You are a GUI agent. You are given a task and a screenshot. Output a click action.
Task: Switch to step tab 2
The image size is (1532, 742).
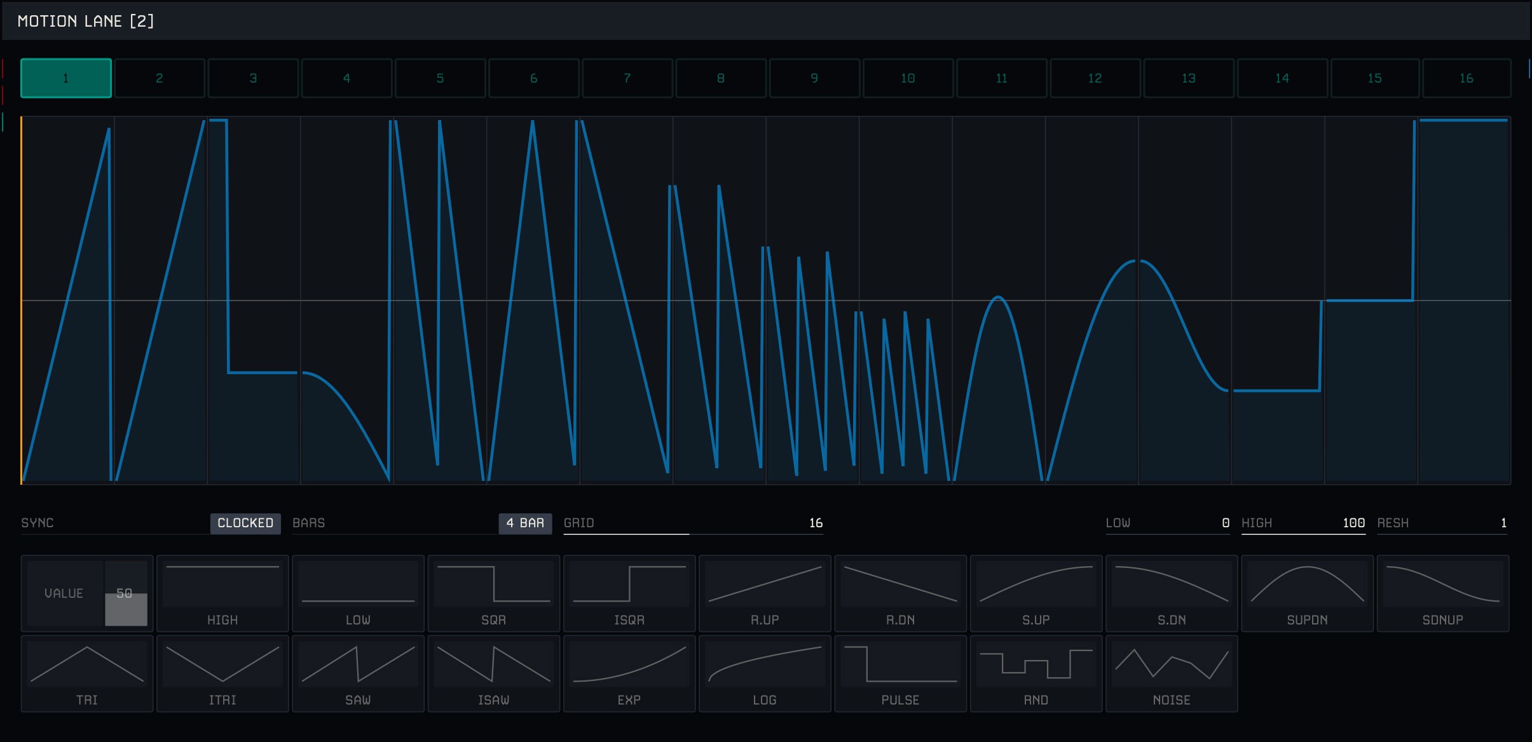coord(160,78)
